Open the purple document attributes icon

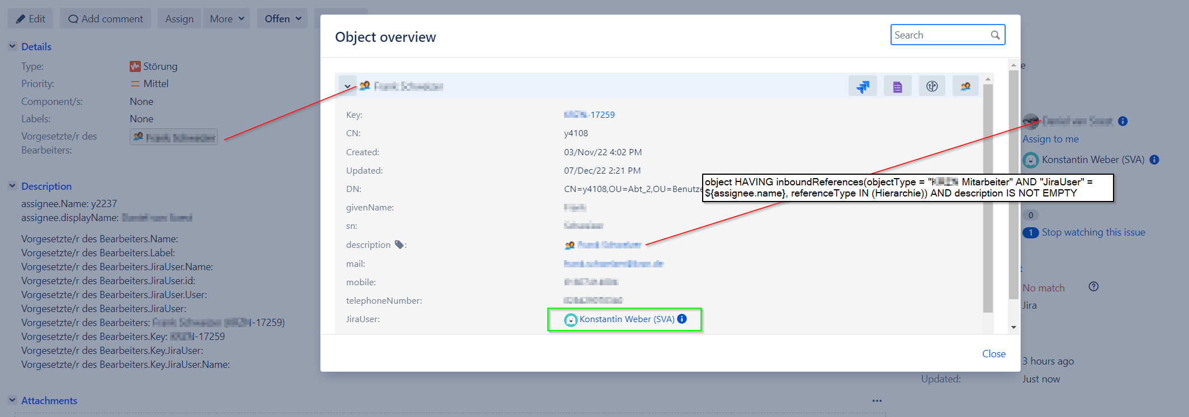pyautogui.click(x=897, y=87)
